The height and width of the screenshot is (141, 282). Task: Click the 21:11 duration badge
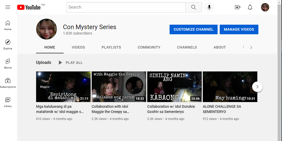click(x=84, y=99)
